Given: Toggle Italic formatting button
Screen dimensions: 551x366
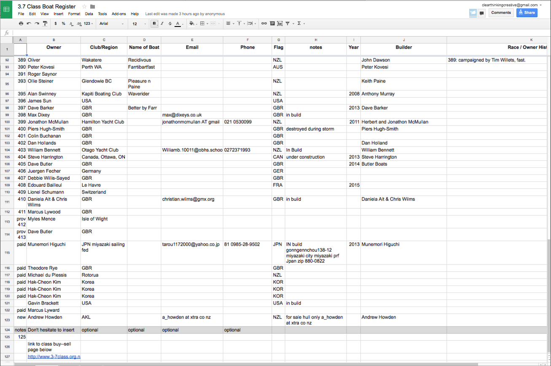Looking at the screenshot, I should (x=162, y=24).
